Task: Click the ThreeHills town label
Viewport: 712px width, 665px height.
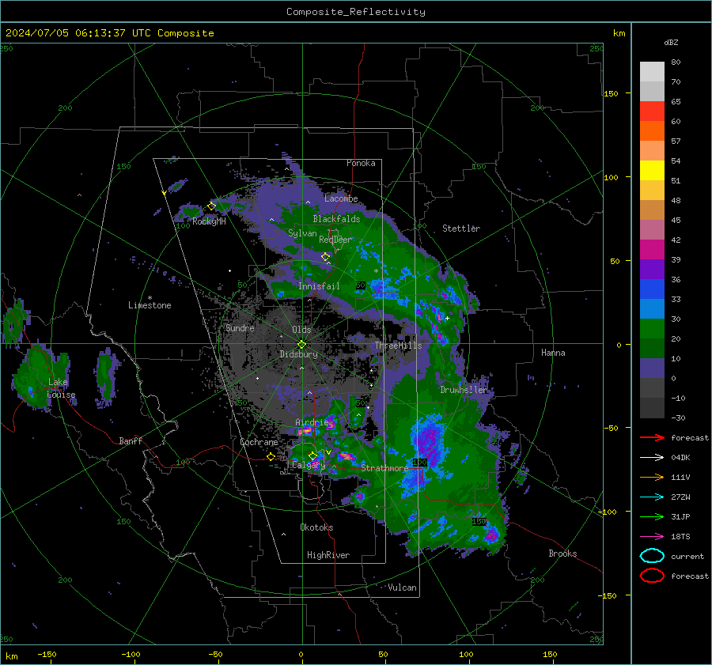Action: pos(398,346)
